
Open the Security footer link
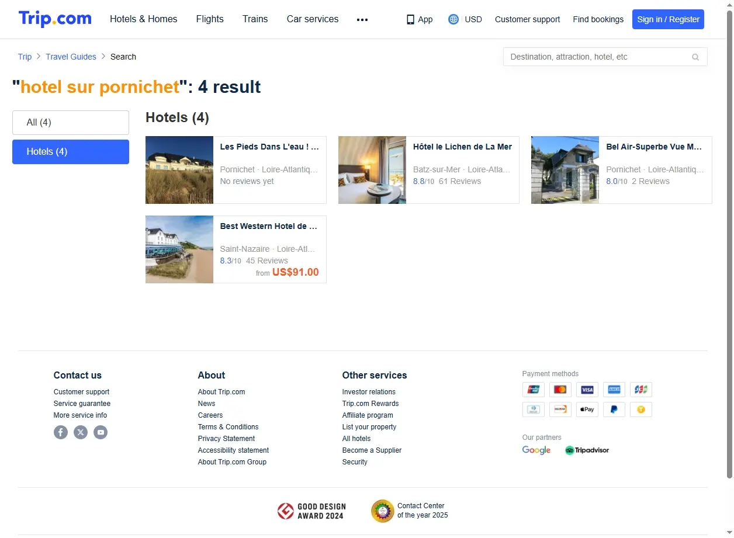[x=355, y=462]
